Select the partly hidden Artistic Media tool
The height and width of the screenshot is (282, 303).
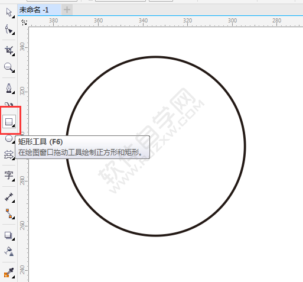9,105
